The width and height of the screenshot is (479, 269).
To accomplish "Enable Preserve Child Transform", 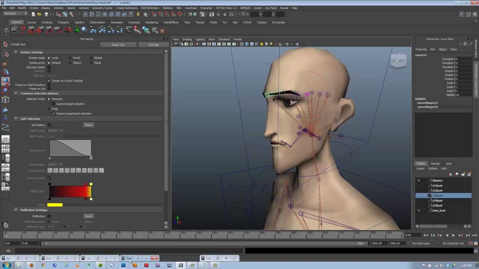I will [x=49, y=85].
